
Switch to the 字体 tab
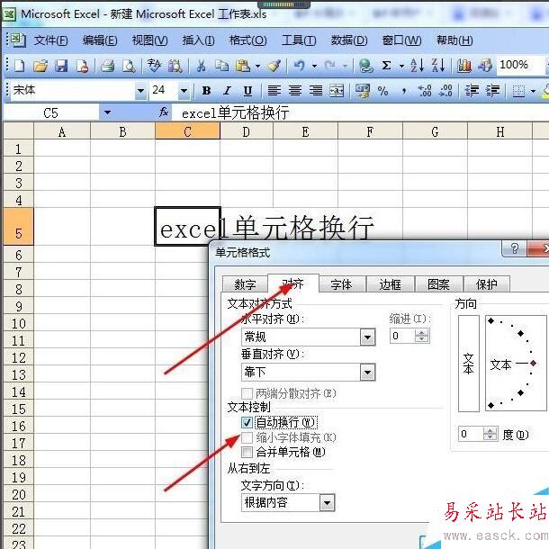pos(341,284)
